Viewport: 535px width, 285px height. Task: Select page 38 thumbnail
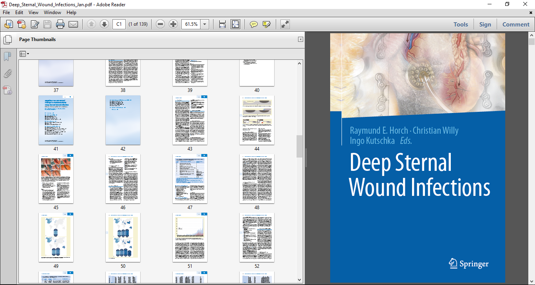(x=123, y=73)
